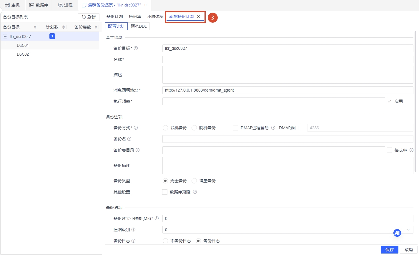Click the 备份目标 input field
This screenshot has height=255, width=419.
(x=288, y=48)
